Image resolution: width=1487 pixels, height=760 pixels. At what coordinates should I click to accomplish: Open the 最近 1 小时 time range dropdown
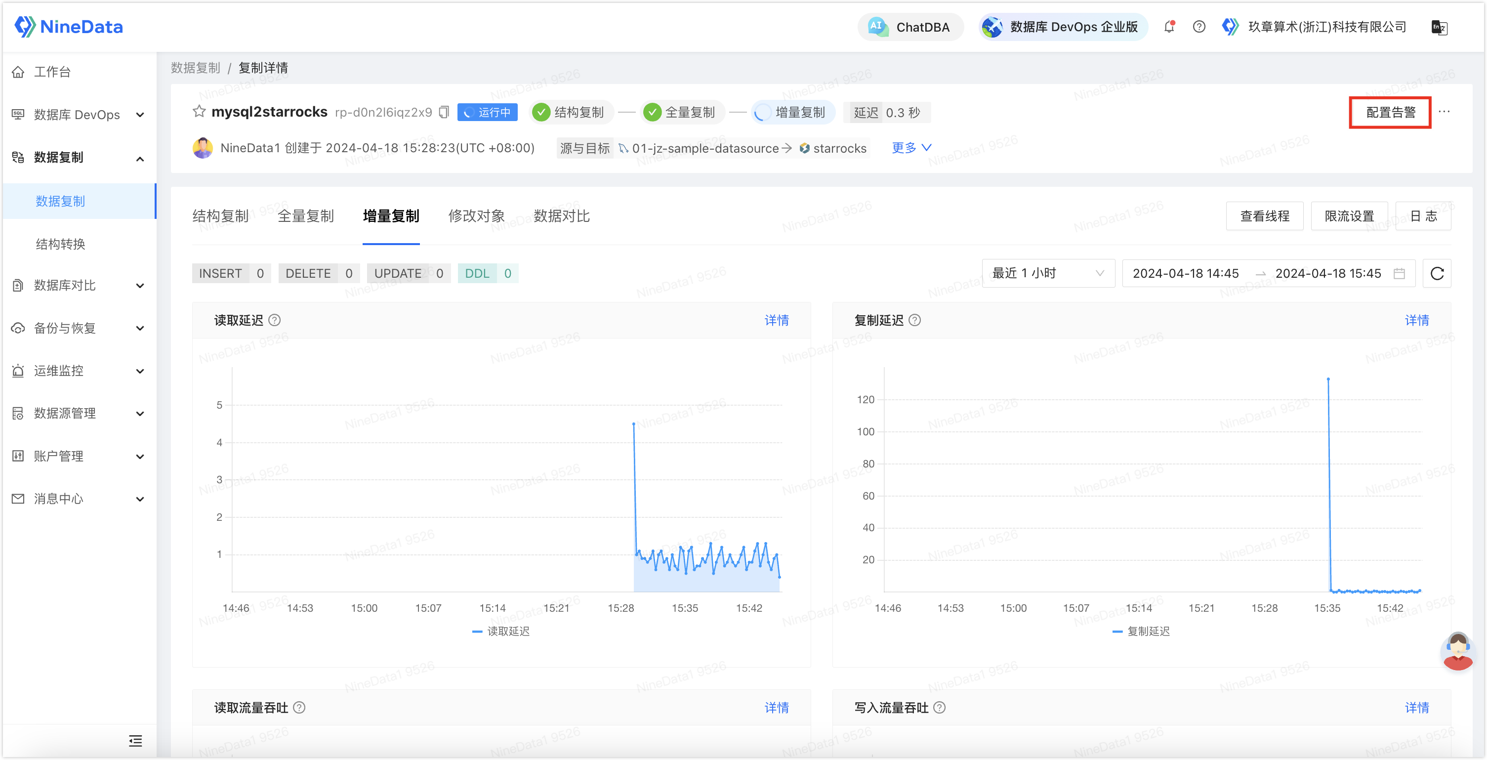[x=1048, y=273]
